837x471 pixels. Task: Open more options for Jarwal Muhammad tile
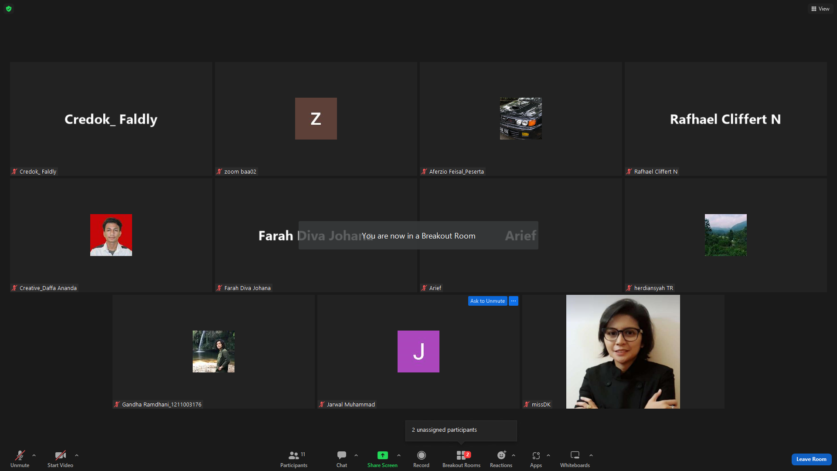pos(514,301)
